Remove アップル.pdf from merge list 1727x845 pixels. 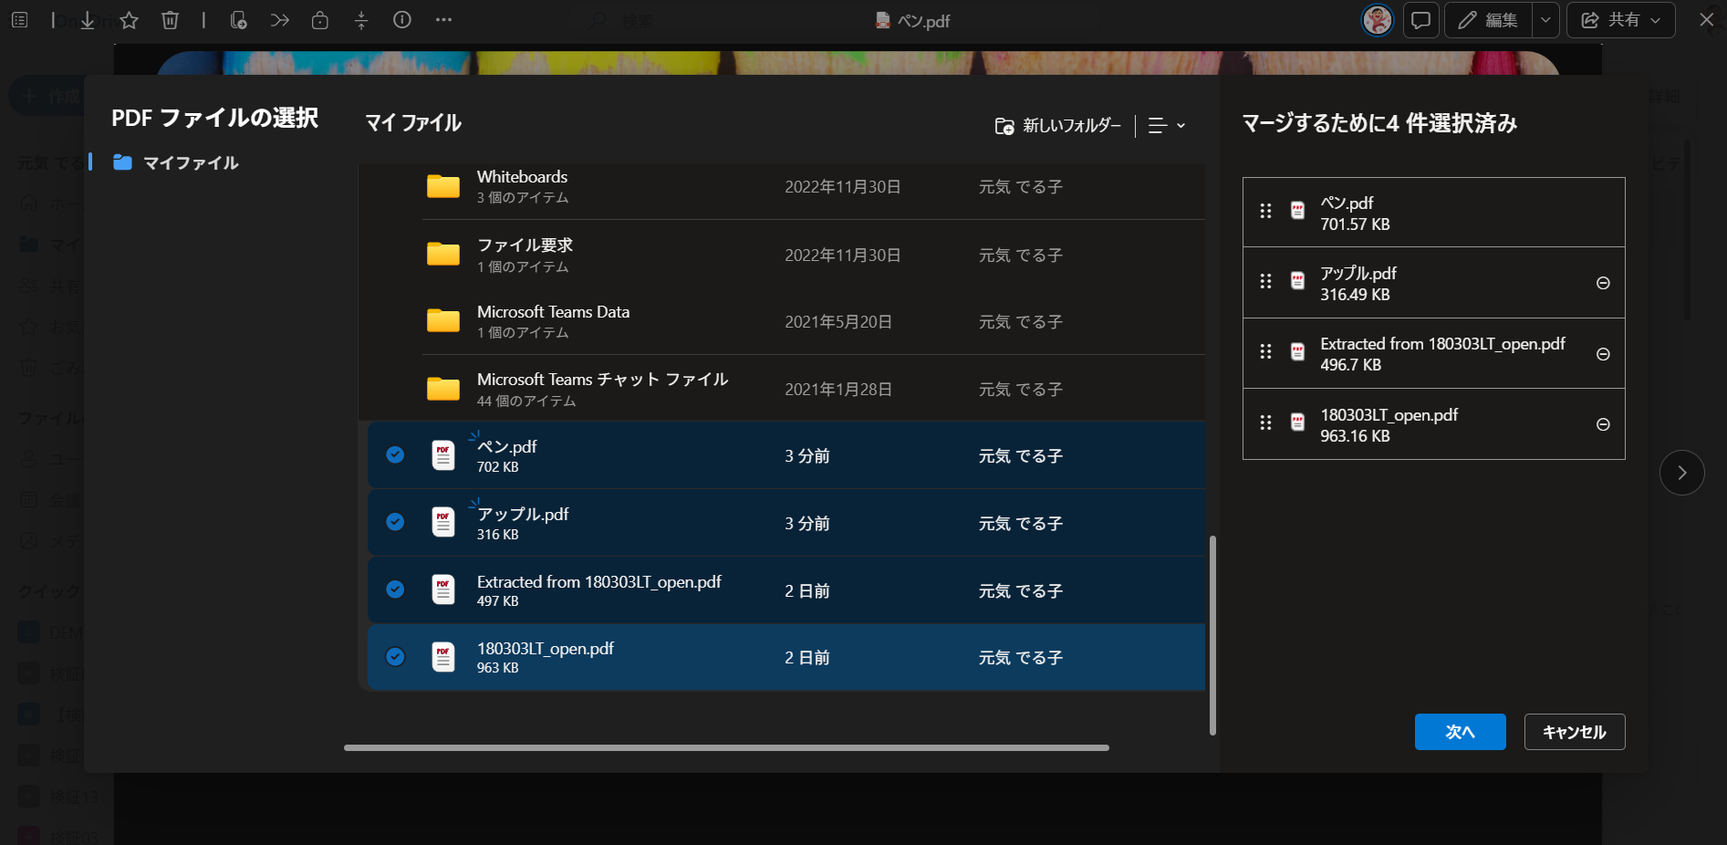pos(1602,283)
